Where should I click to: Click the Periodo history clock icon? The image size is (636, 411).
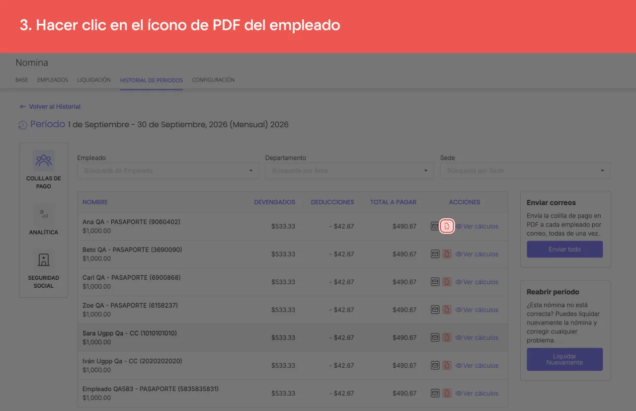click(x=23, y=125)
